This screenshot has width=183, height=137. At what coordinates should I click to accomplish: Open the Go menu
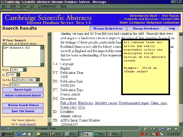coord(32,6)
